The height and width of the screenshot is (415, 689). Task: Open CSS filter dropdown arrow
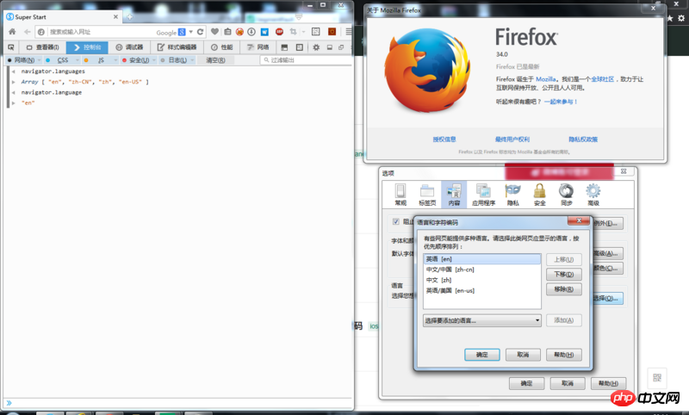point(78,60)
